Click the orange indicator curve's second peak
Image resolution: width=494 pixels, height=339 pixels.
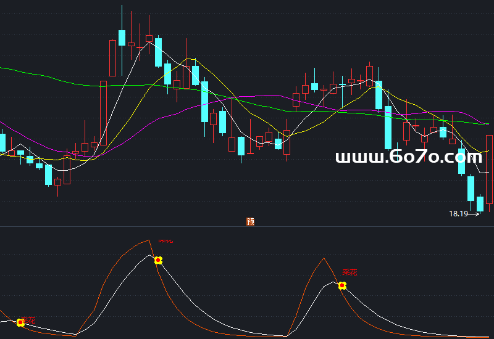(x=323, y=258)
